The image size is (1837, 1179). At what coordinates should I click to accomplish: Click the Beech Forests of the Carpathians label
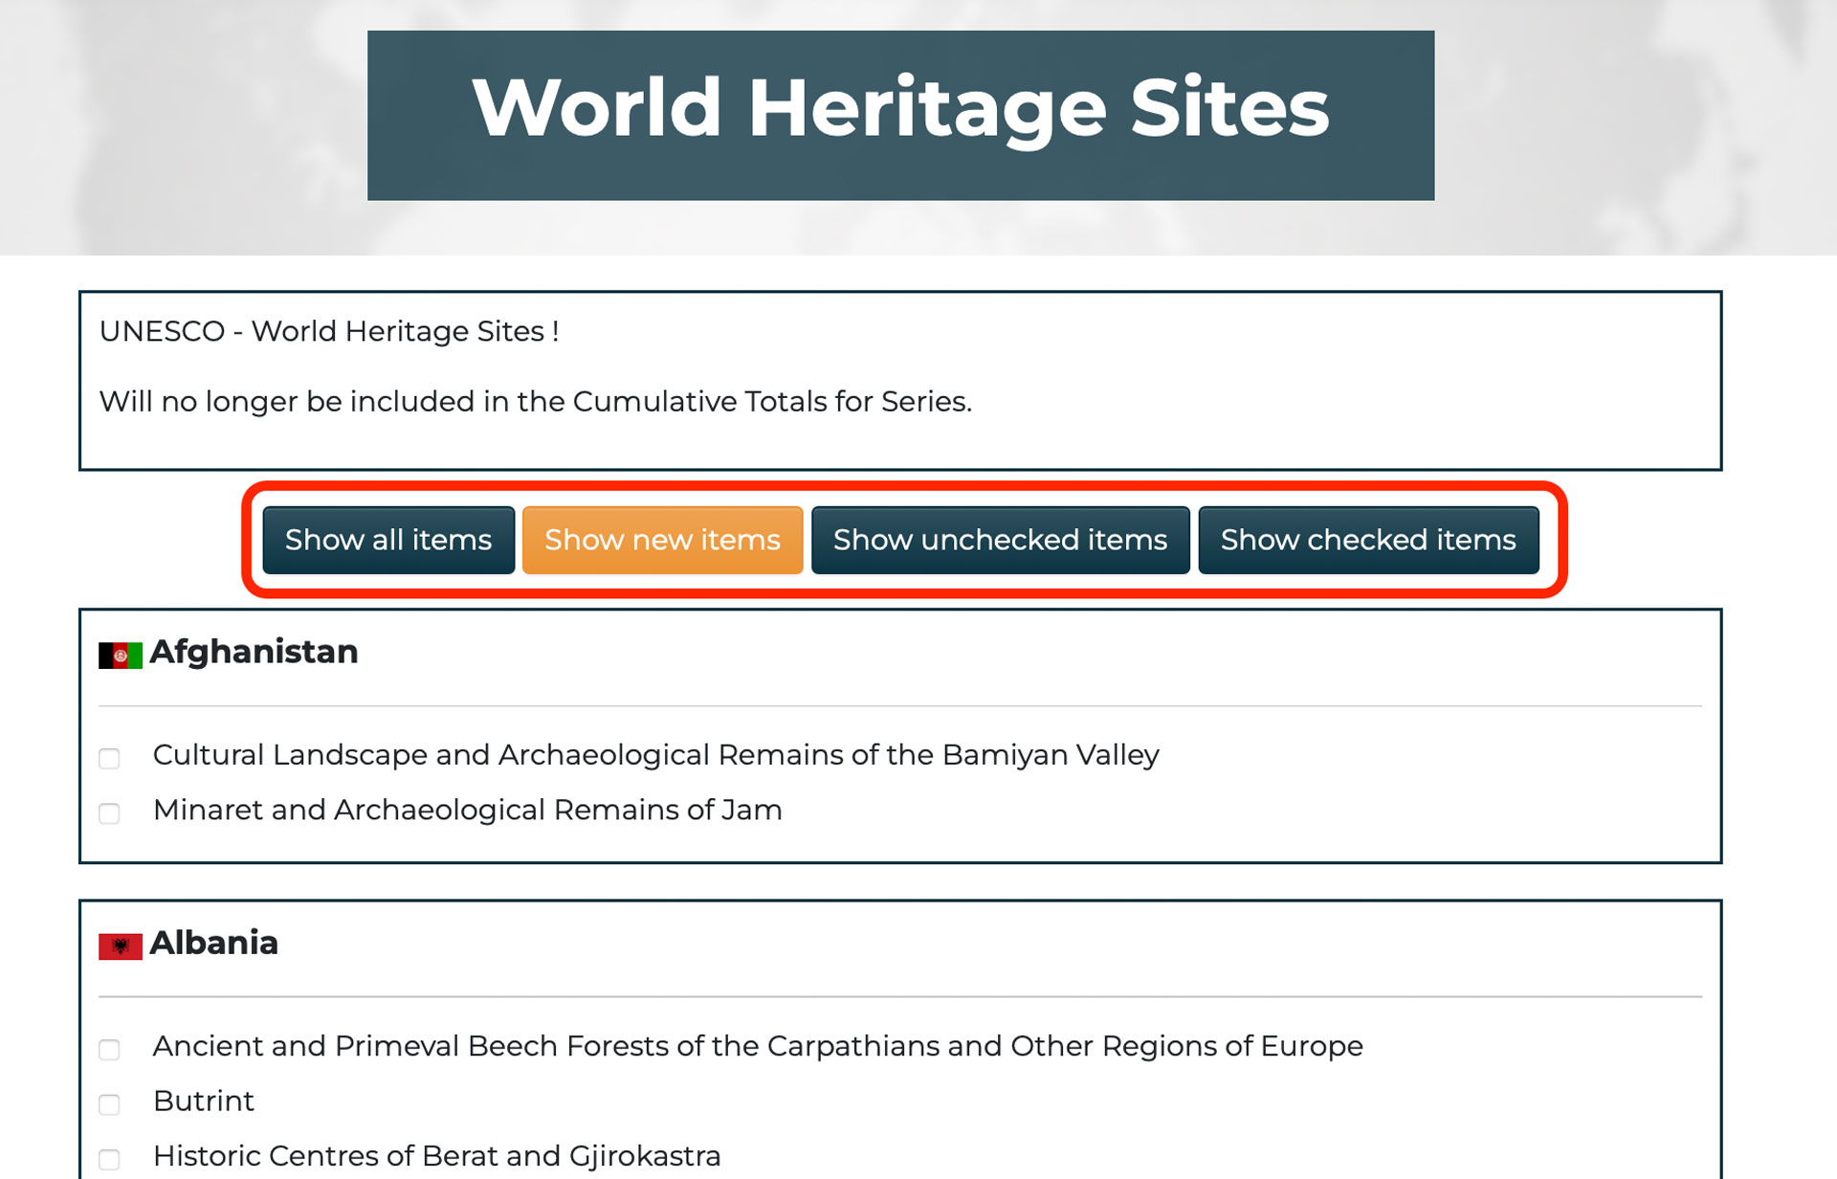click(757, 1046)
